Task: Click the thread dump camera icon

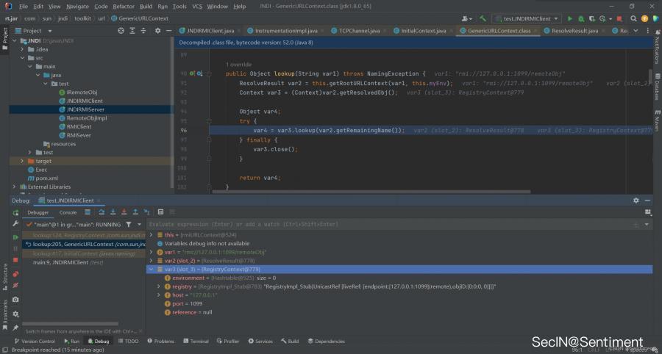Action: 15,300
